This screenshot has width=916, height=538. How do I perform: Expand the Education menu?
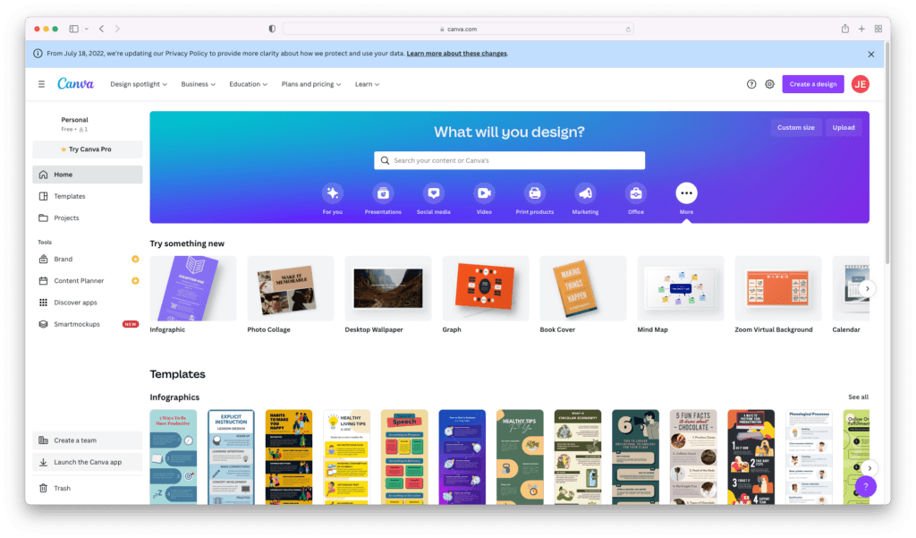(x=249, y=84)
